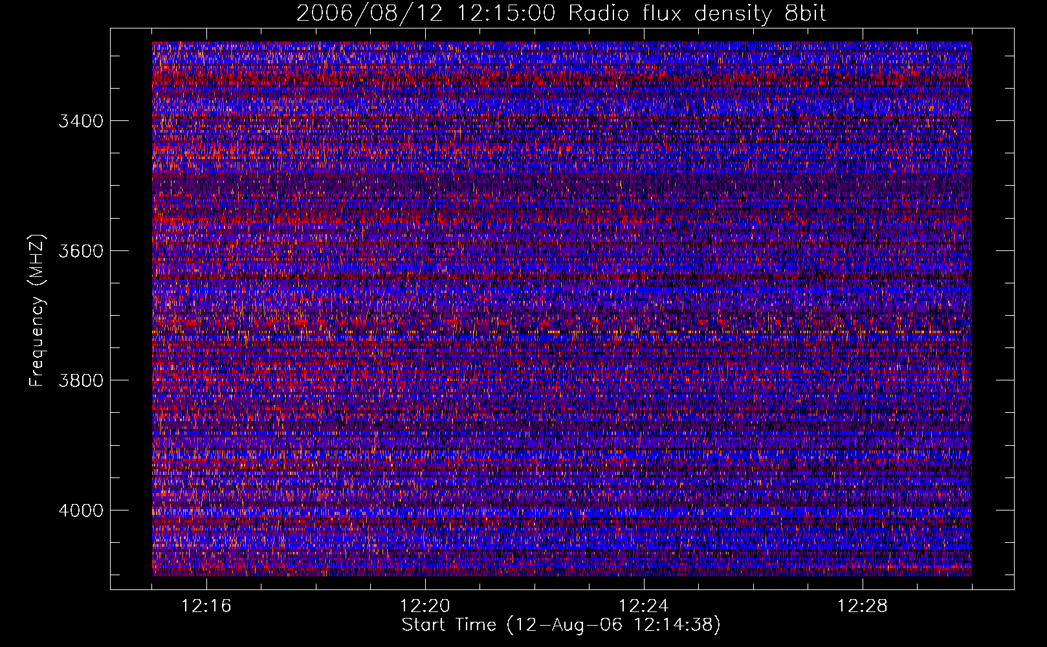Select the 3600 frequency axis label
The width and height of the screenshot is (1047, 647).
pos(81,251)
